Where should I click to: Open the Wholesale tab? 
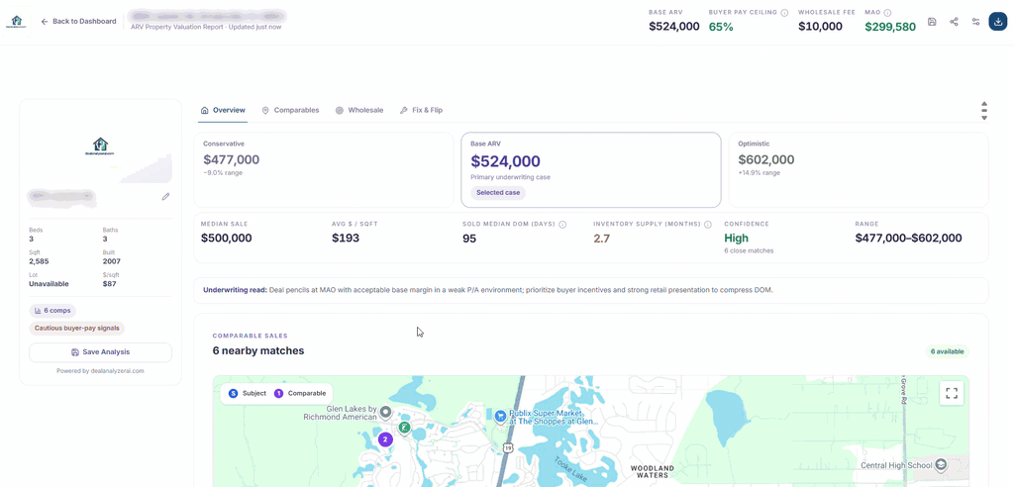[359, 111]
